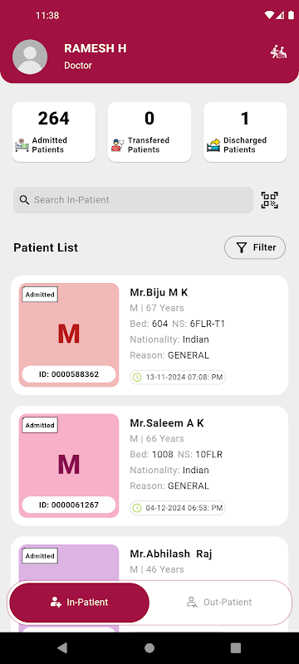This screenshot has height=664, width=299.
Task: Tap clock icon on Biju's admission time
Action: (137, 378)
